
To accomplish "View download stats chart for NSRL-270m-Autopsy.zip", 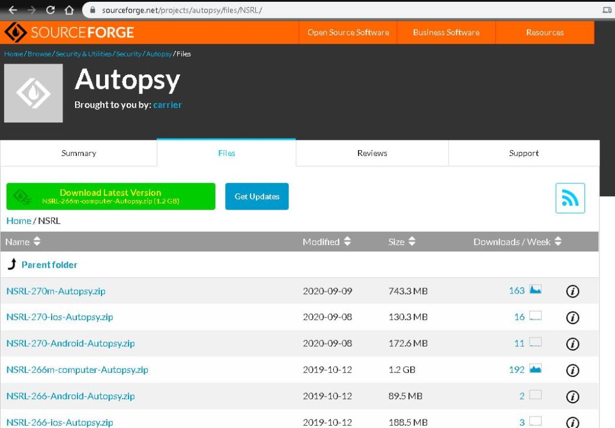I will coord(535,290).
